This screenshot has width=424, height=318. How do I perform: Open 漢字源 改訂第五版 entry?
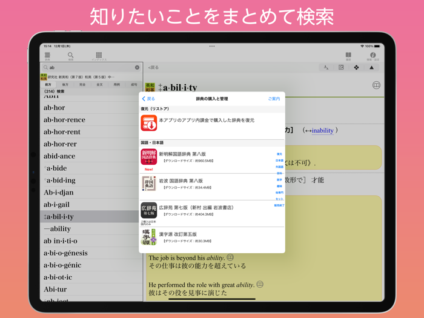pos(212,240)
